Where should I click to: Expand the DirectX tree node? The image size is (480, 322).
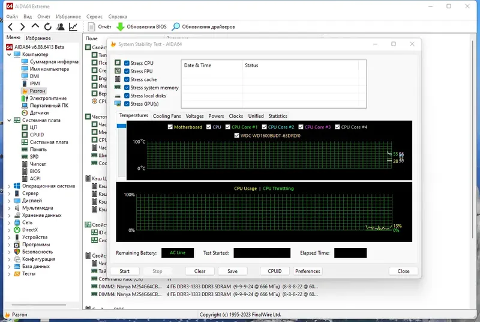[9, 230]
